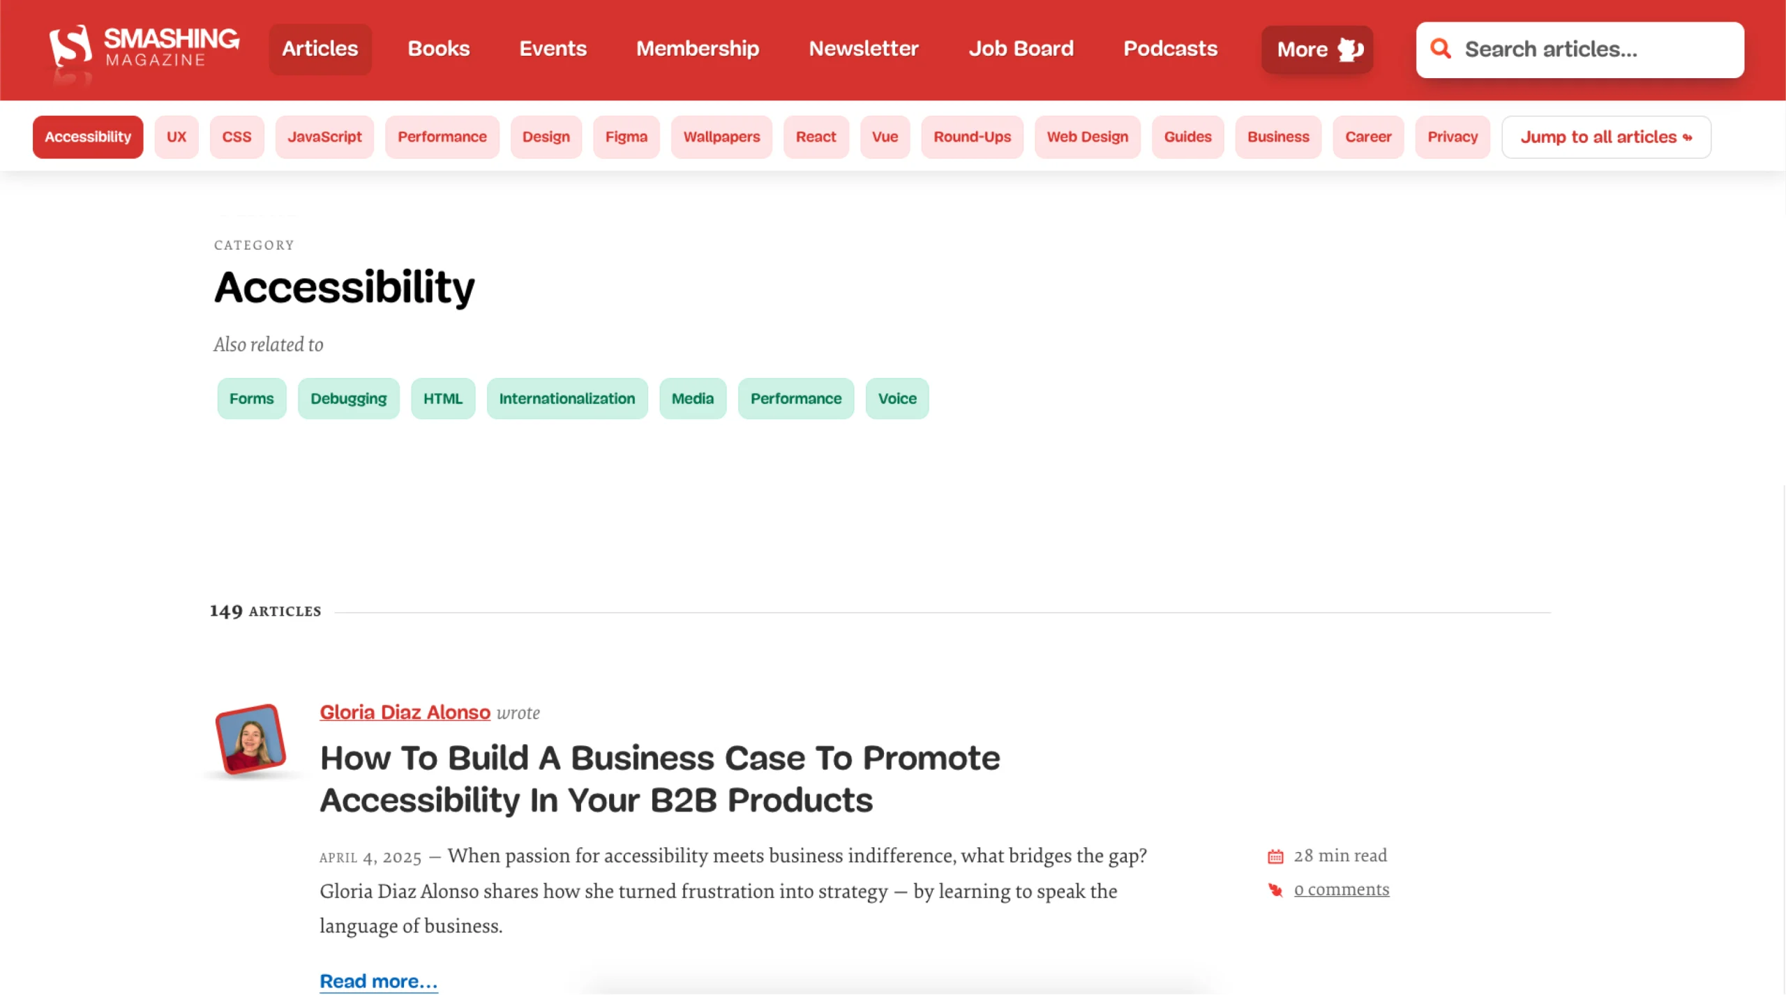
Task: Select the React category pill
Action: coord(816,137)
